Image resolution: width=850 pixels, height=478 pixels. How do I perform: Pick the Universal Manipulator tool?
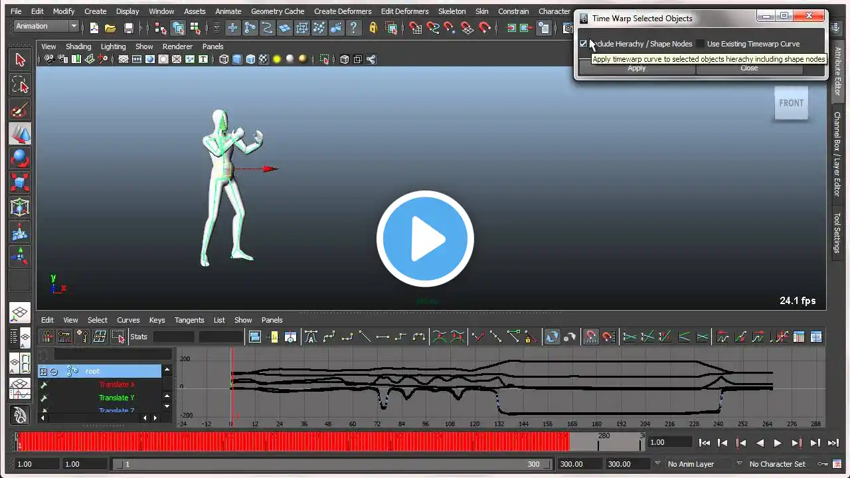20,207
